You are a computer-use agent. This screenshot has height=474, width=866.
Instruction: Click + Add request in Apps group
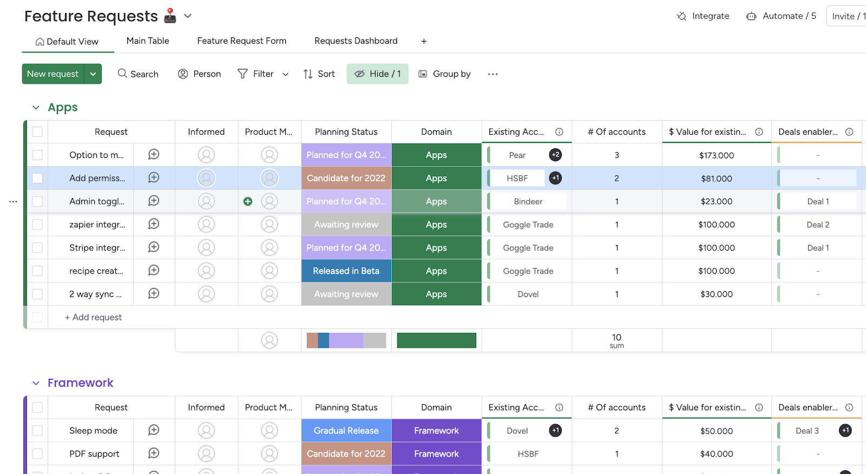[x=93, y=317]
